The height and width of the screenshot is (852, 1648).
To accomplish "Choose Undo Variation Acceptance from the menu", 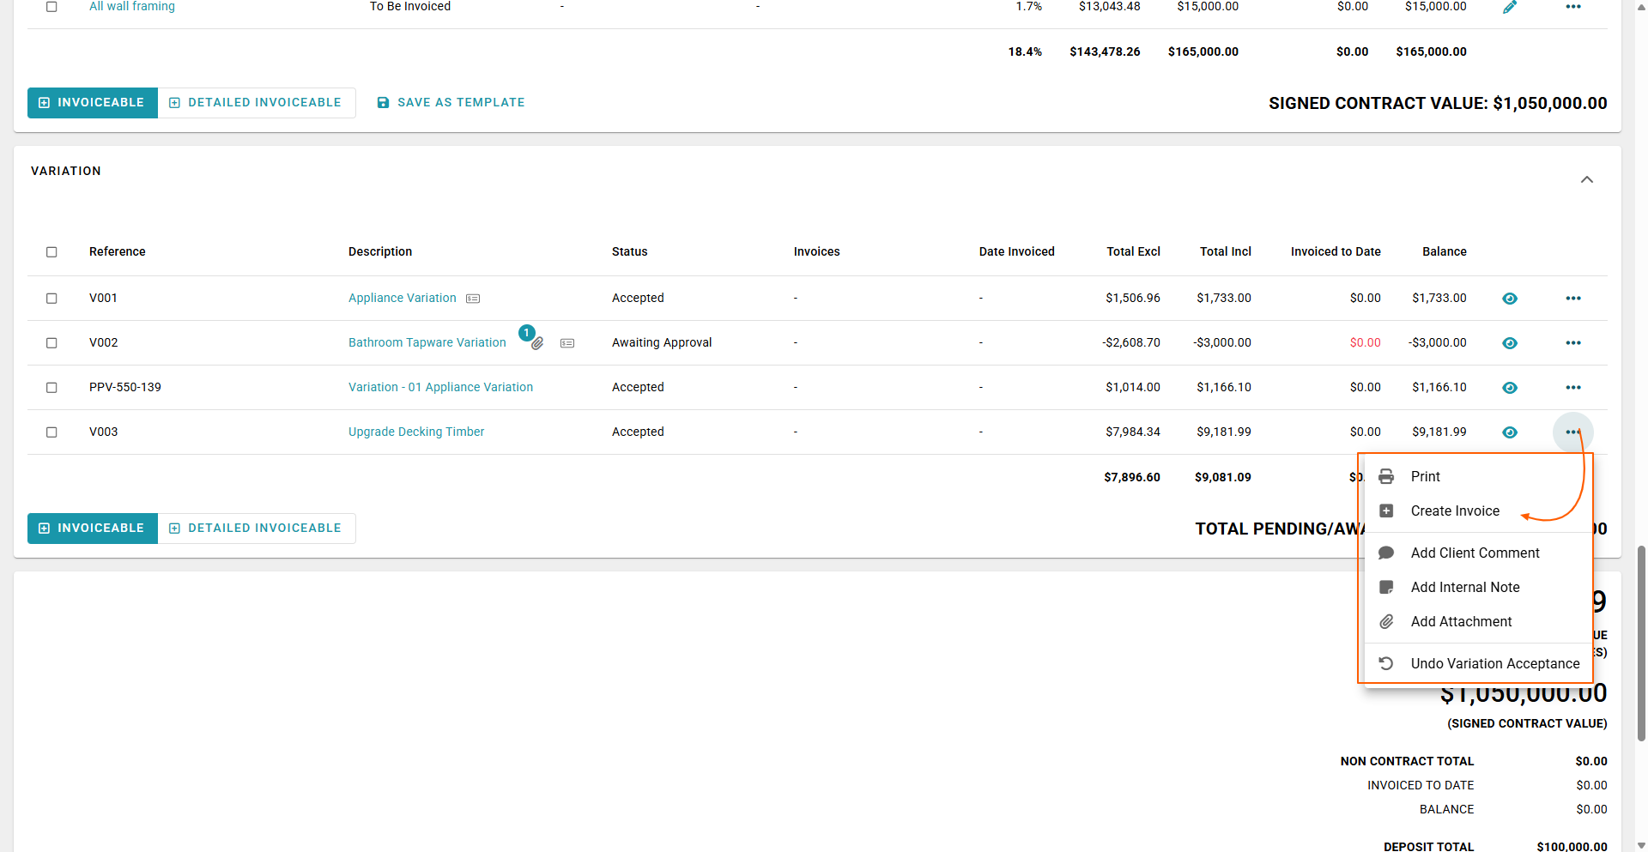I will (x=1479, y=663).
